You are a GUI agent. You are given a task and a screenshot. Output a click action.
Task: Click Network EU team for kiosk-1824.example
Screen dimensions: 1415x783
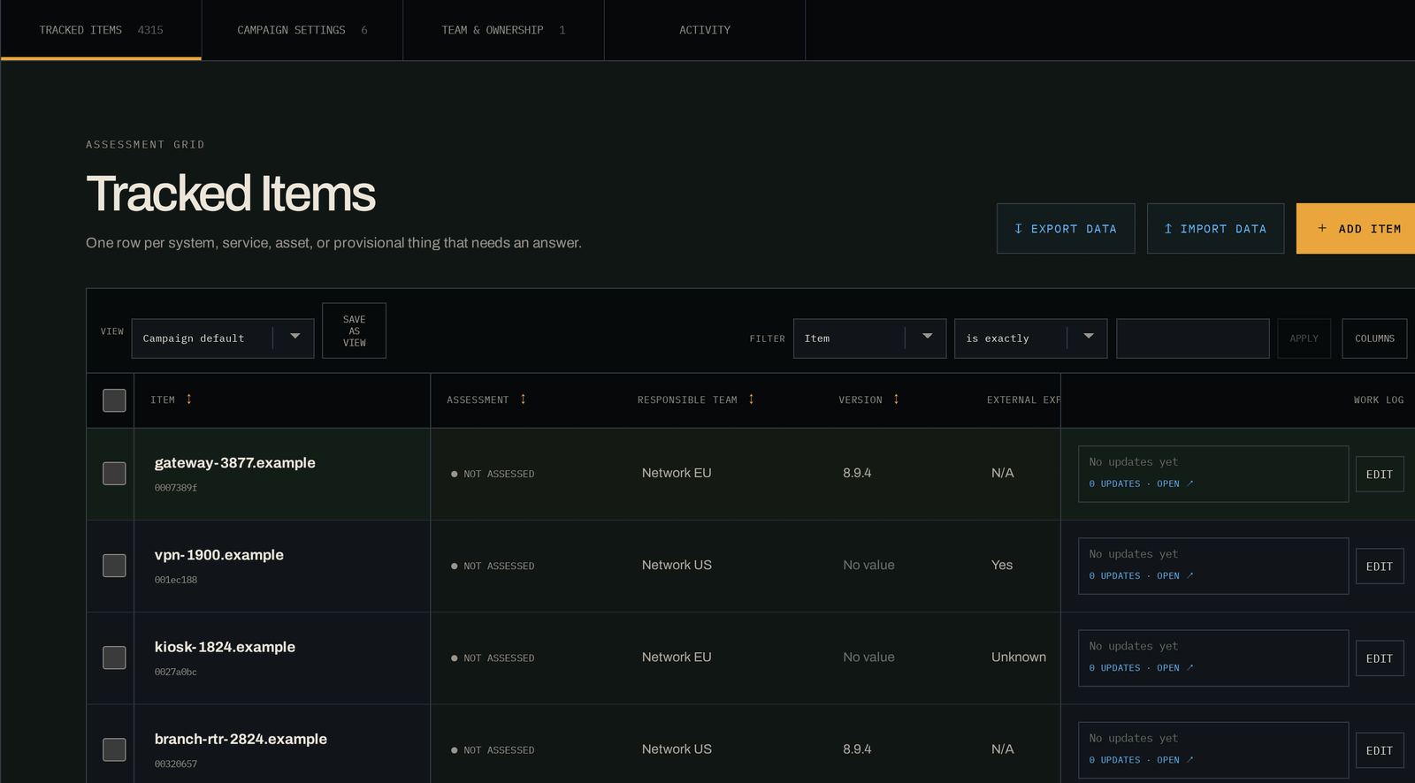[677, 657]
